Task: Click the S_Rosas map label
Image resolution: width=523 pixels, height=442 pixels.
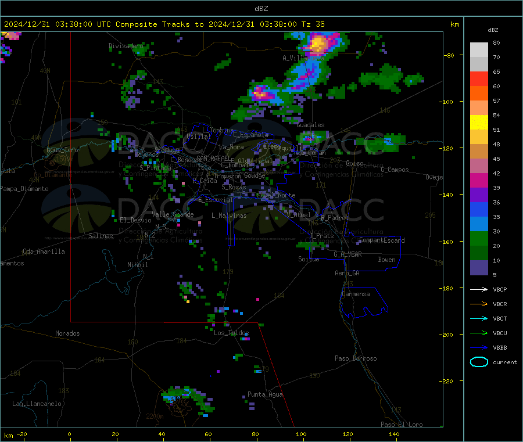Action: coord(234,187)
